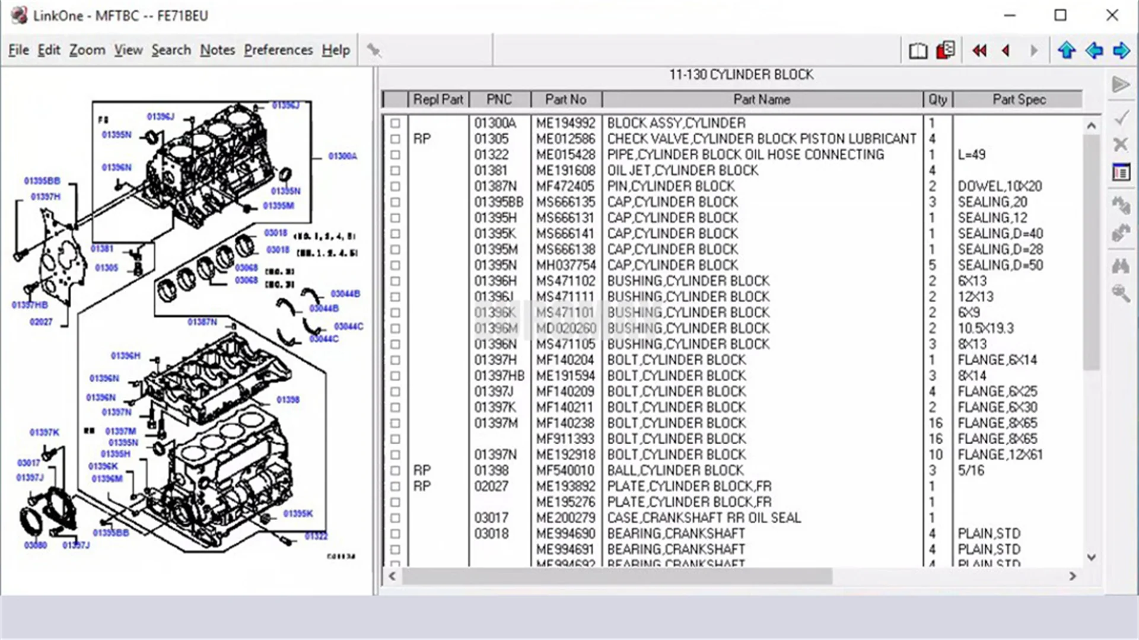Click the open book icon in toolbar
This screenshot has width=1139, height=640.
click(918, 51)
